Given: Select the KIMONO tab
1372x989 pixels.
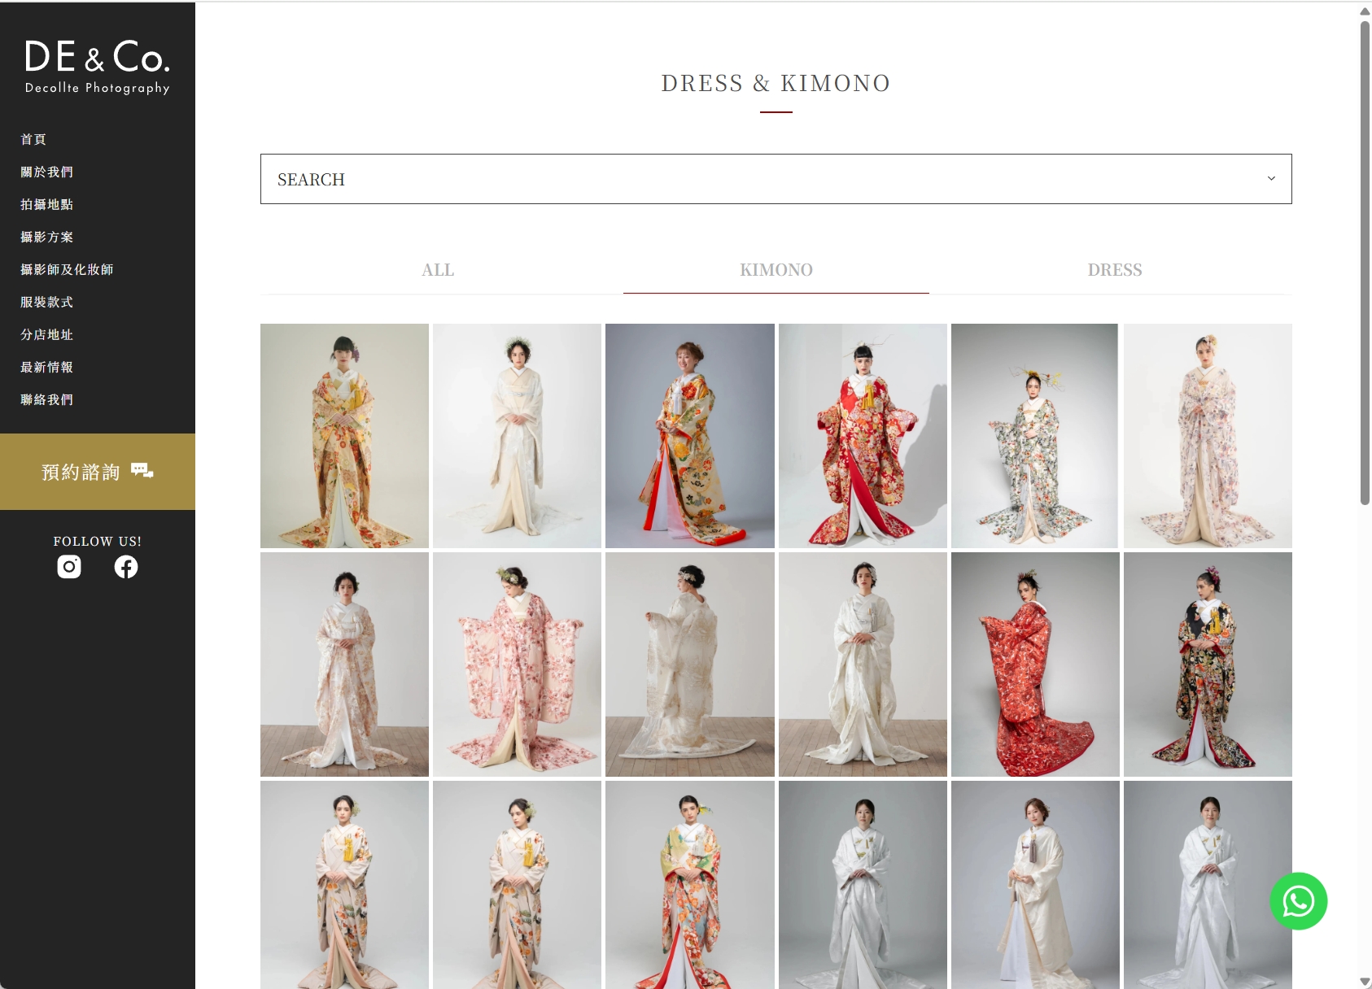Looking at the screenshot, I should 776,270.
